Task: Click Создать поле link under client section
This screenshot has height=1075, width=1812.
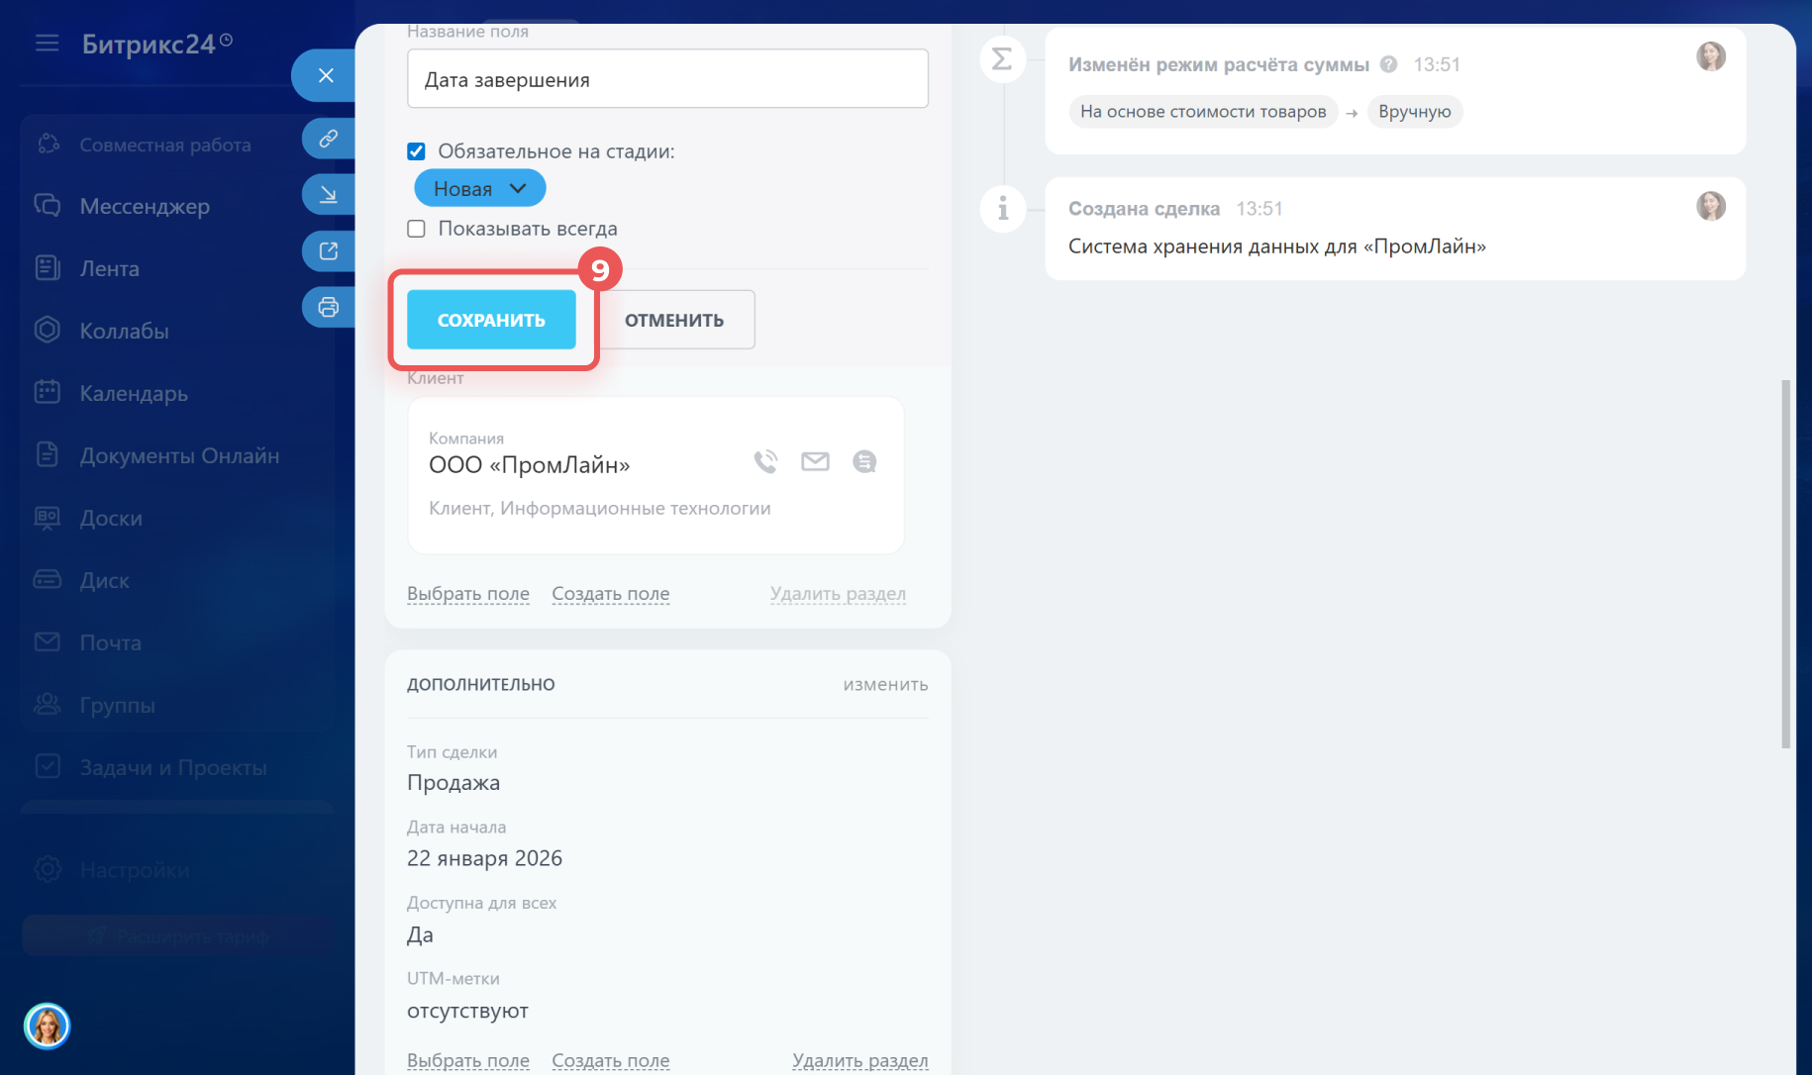Action: point(610,594)
